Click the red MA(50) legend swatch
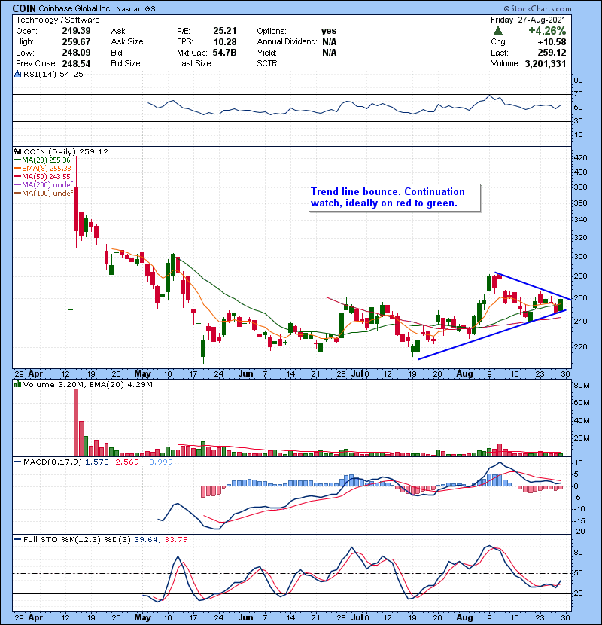This screenshot has width=602, height=625. [x=18, y=176]
